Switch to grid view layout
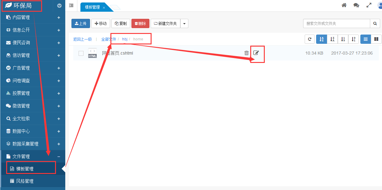Screen dimensions: 382x190 [x=376, y=39]
